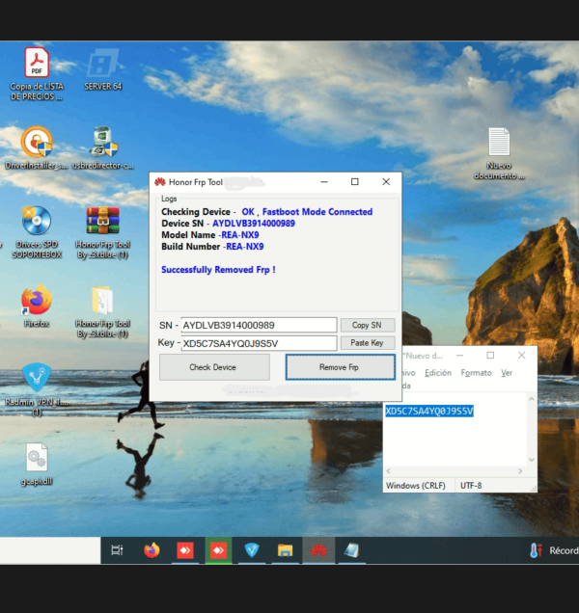Switch to Notepad taskbar icon

(351, 550)
